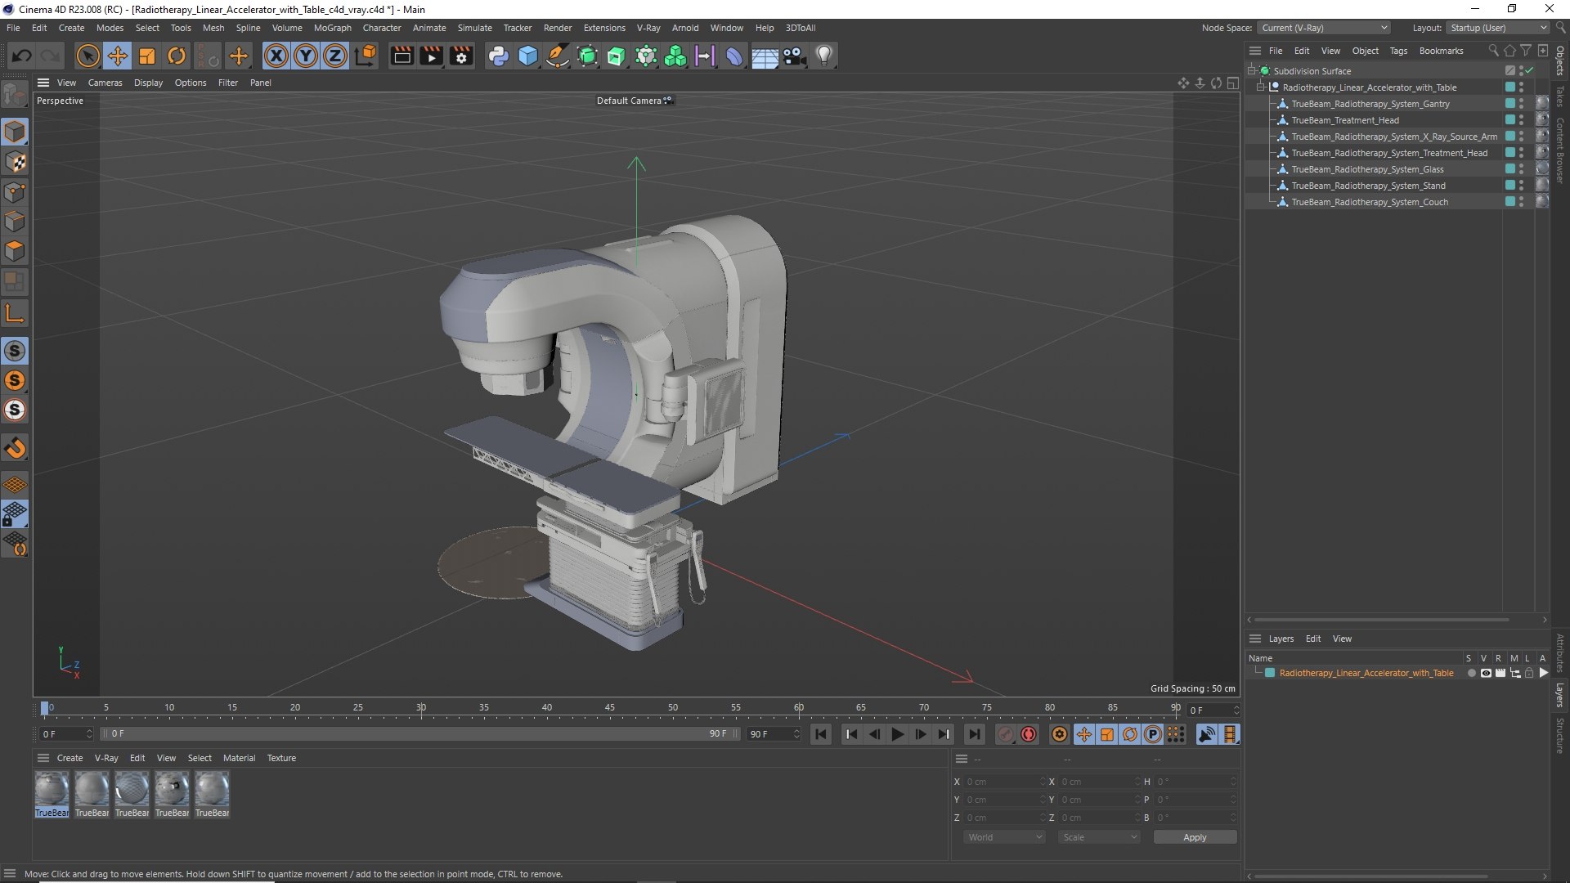Screen dimensions: 1570x883
Task: Select the Move tool in top toolbar
Action: pos(118,56)
